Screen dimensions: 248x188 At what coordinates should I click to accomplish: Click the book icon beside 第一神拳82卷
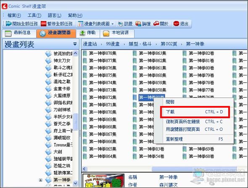pyautogui.click(x=185, y=53)
